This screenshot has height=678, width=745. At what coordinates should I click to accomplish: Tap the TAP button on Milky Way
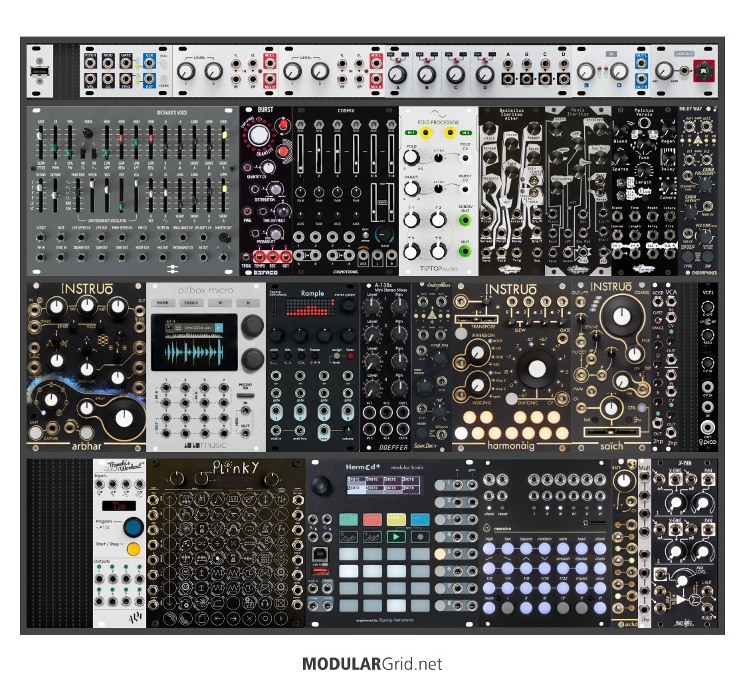click(706, 257)
